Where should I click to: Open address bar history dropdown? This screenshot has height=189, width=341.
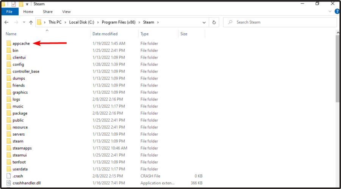click(204, 22)
